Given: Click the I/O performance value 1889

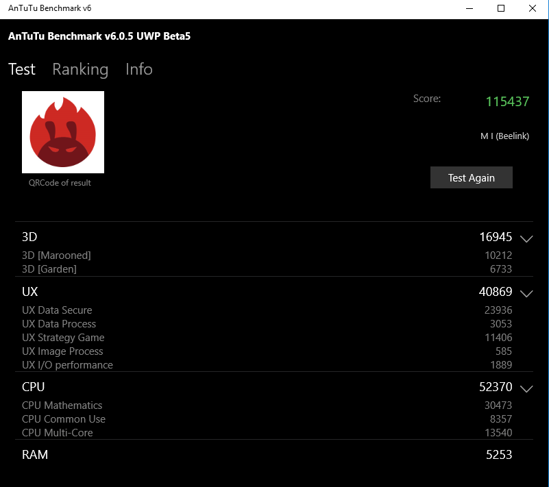Looking at the screenshot, I should click(x=501, y=364).
